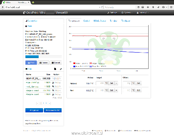Open Hotend target temperature preset dropdown
The width and height of the screenshot is (174, 136).
(116, 83)
